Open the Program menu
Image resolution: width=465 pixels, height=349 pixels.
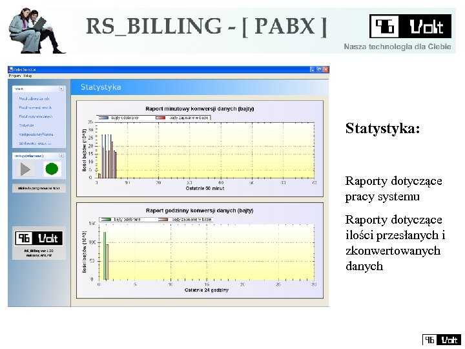pos(14,76)
